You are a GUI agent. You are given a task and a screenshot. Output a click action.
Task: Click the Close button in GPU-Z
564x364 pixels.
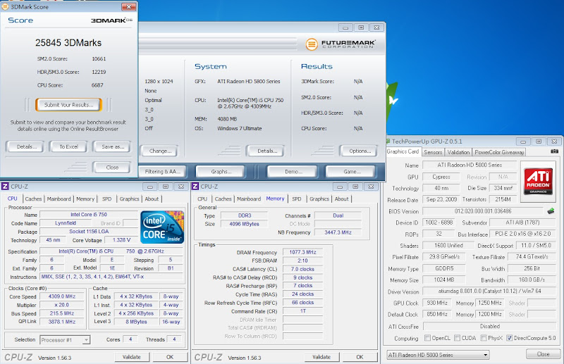543,354
